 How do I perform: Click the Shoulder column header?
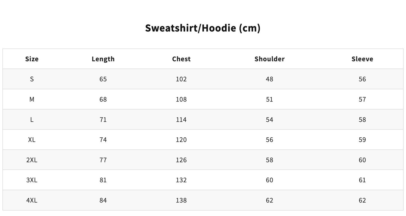pyautogui.click(x=269, y=59)
